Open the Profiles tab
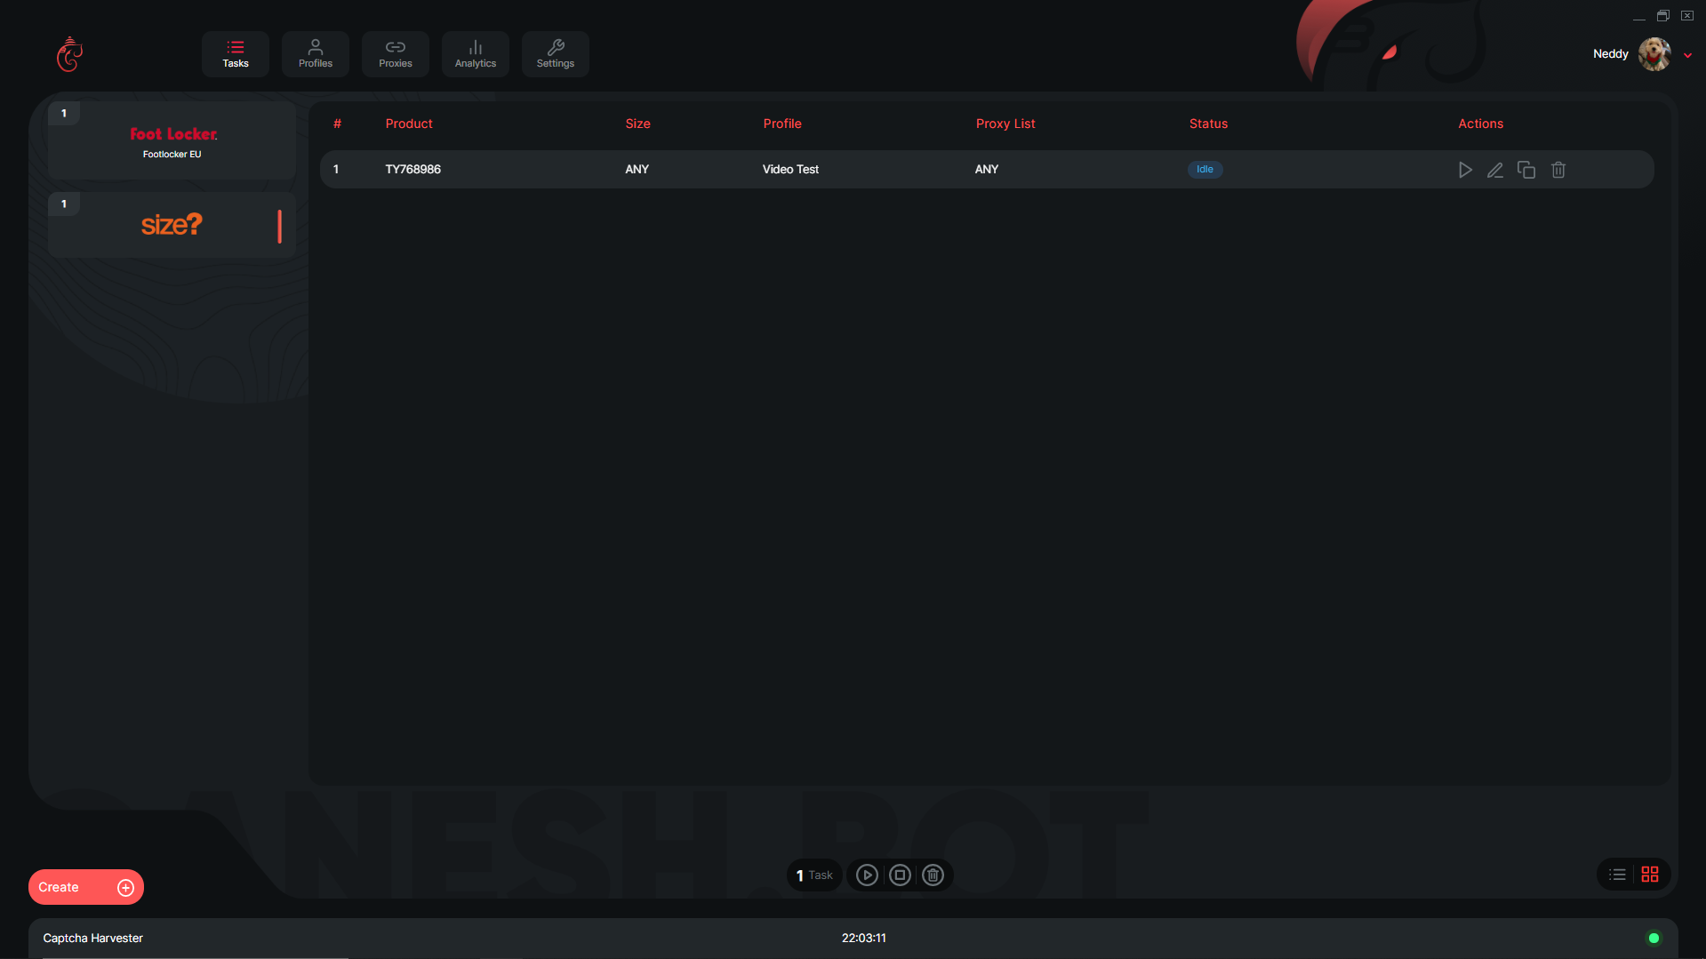Image resolution: width=1706 pixels, height=959 pixels. coord(316,54)
